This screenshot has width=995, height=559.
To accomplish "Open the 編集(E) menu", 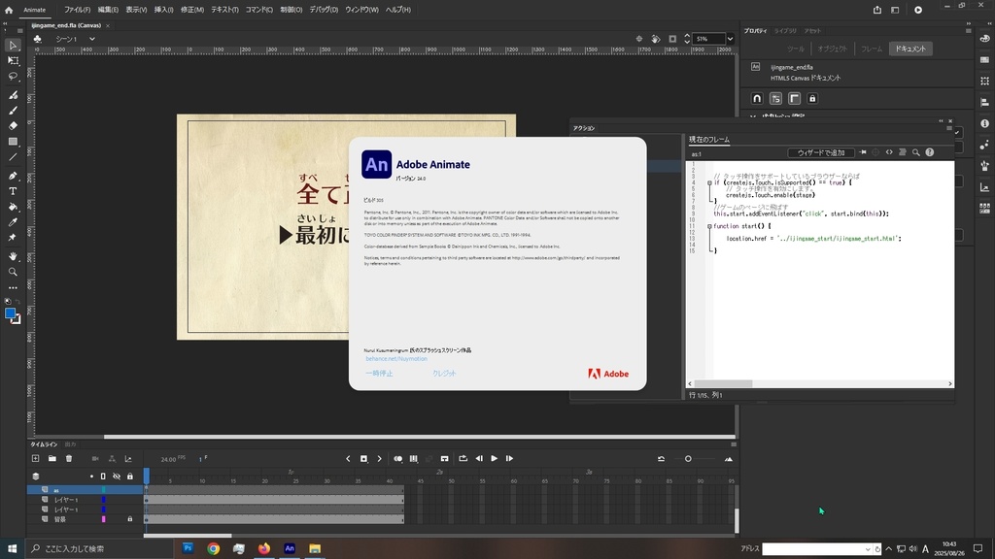I will pos(108,10).
